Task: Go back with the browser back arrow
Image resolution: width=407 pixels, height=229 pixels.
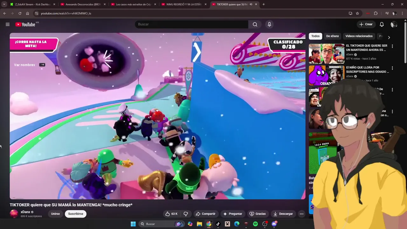Action: click(4, 13)
